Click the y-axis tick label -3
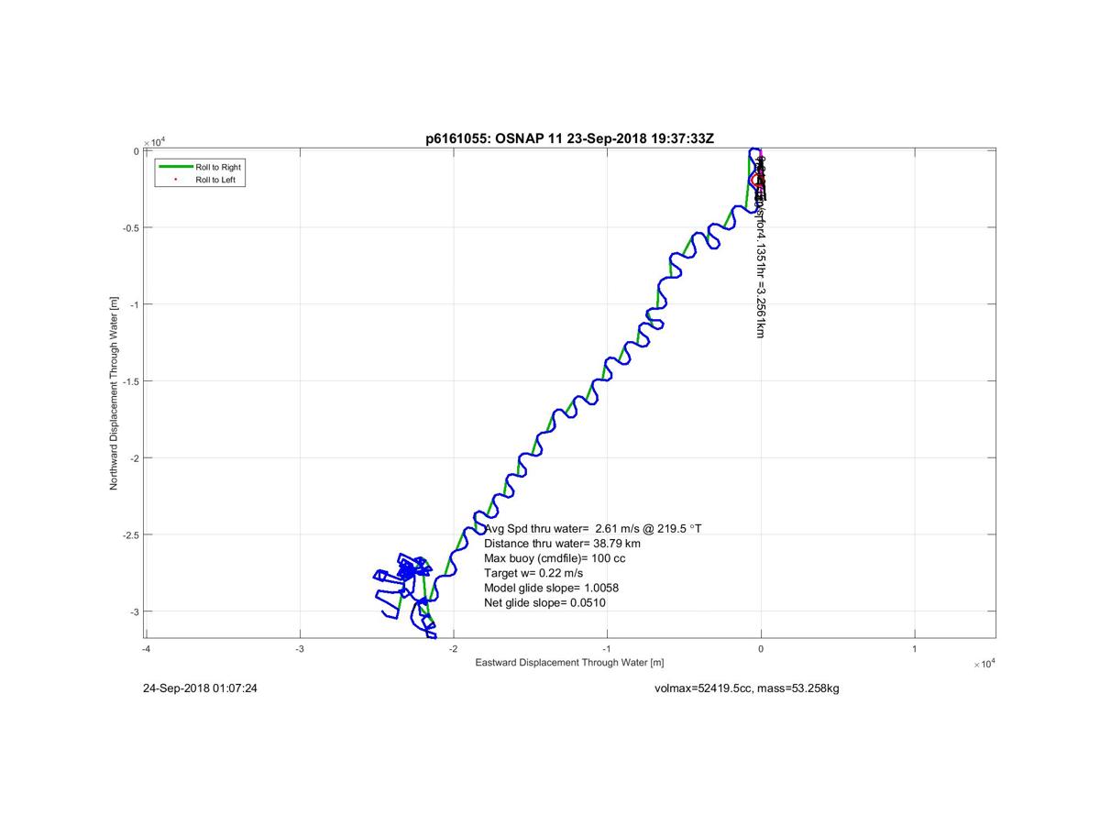The image size is (1100, 815). click(x=134, y=611)
